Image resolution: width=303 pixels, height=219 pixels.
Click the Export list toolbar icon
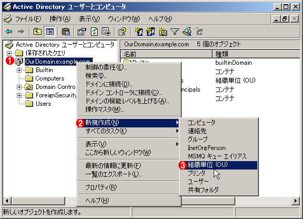106,32
